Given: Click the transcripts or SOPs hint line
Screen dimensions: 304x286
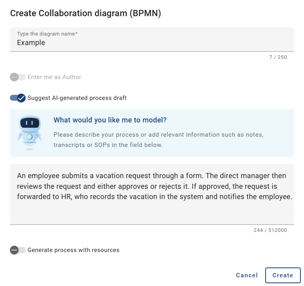Looking at the screenshot, I should pyautogui.click(x=108, y=145).
